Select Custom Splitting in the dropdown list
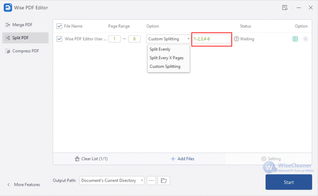Screen dimensions: 318x196 (x=168, y=66)
